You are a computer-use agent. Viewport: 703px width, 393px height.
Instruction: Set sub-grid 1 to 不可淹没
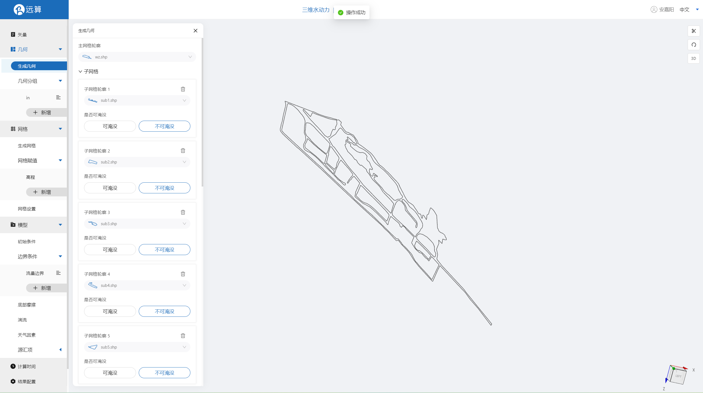164,126
